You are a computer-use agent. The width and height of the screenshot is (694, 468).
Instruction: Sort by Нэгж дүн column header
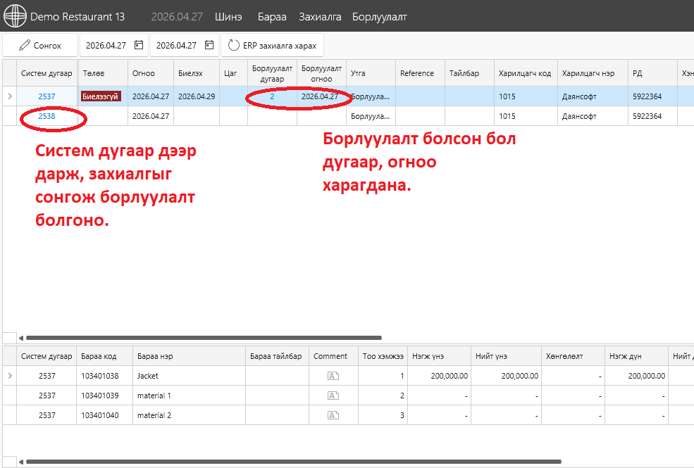pos(636,356)
